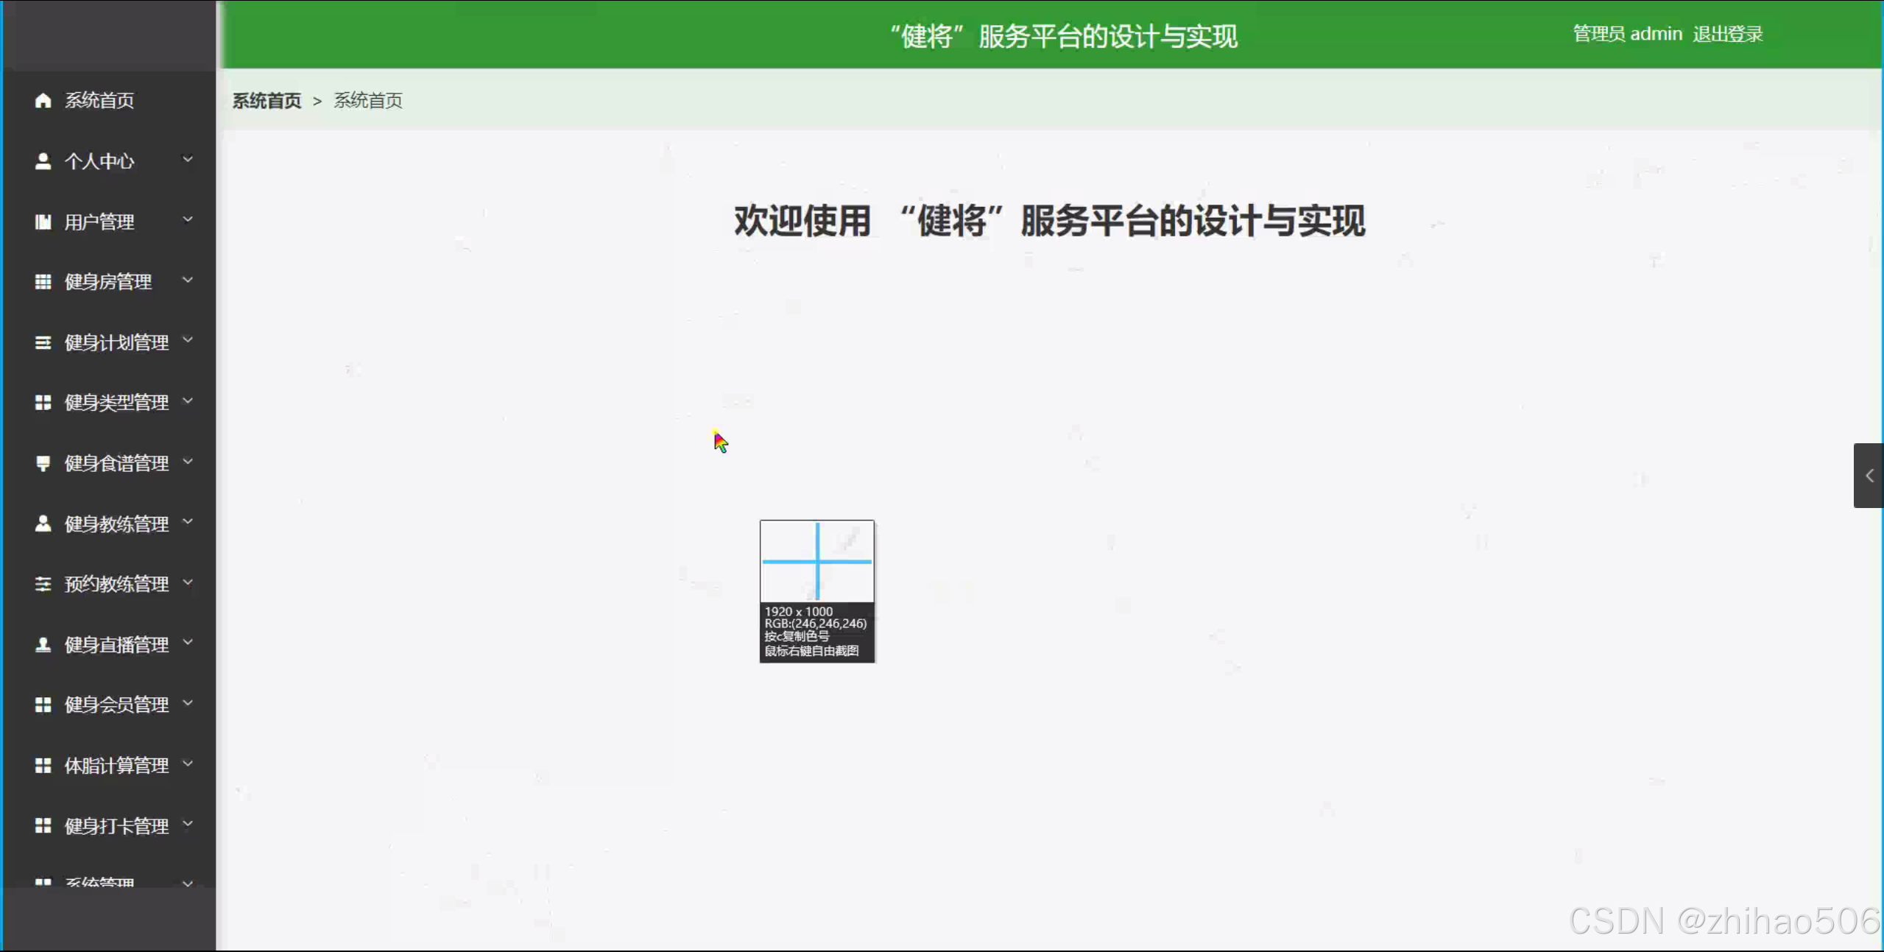The image size is (1884, 952).
Task: Click the list icon for 健身计划管理
Action: pyautogui.click(x=43, y=342)
